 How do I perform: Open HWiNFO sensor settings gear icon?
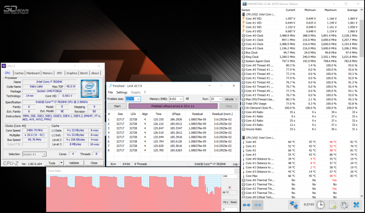(344, 205)
